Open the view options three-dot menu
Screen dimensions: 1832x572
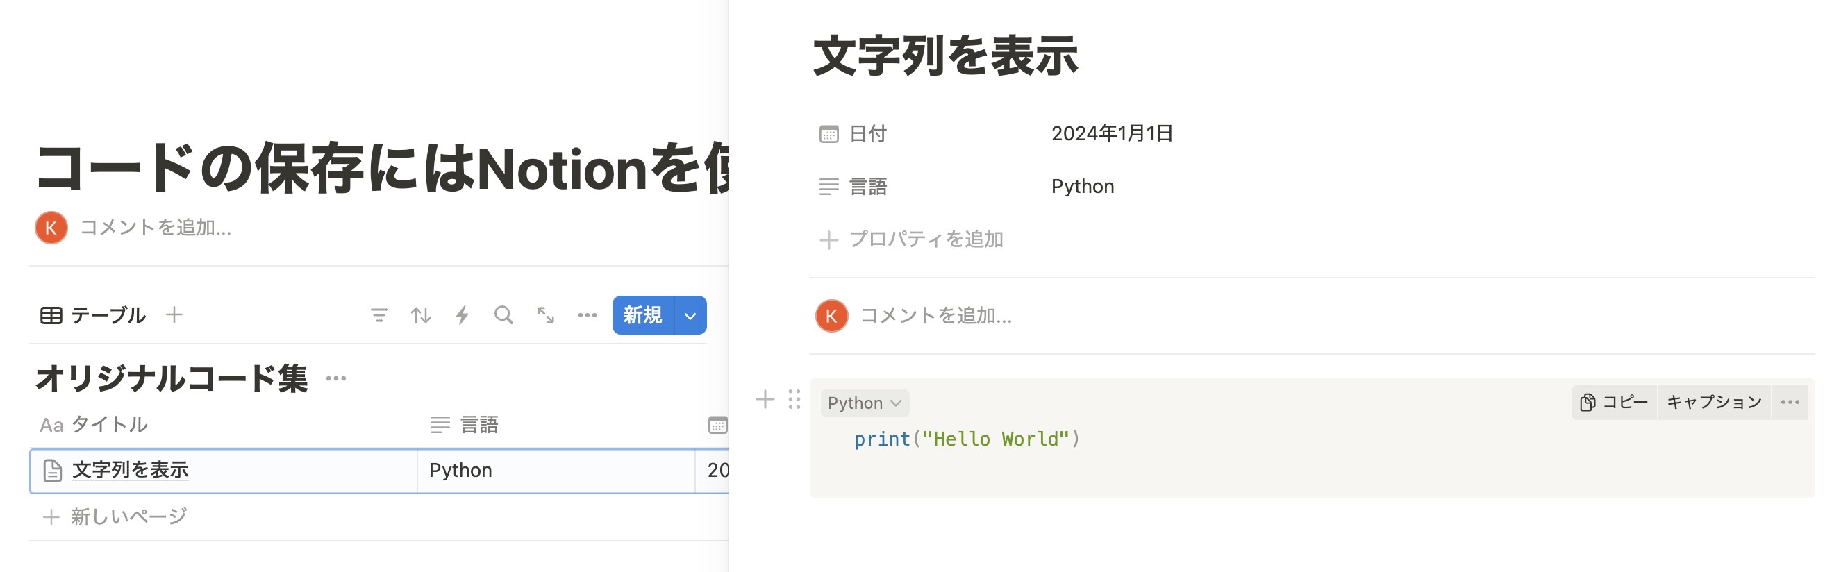click(588, 314)
